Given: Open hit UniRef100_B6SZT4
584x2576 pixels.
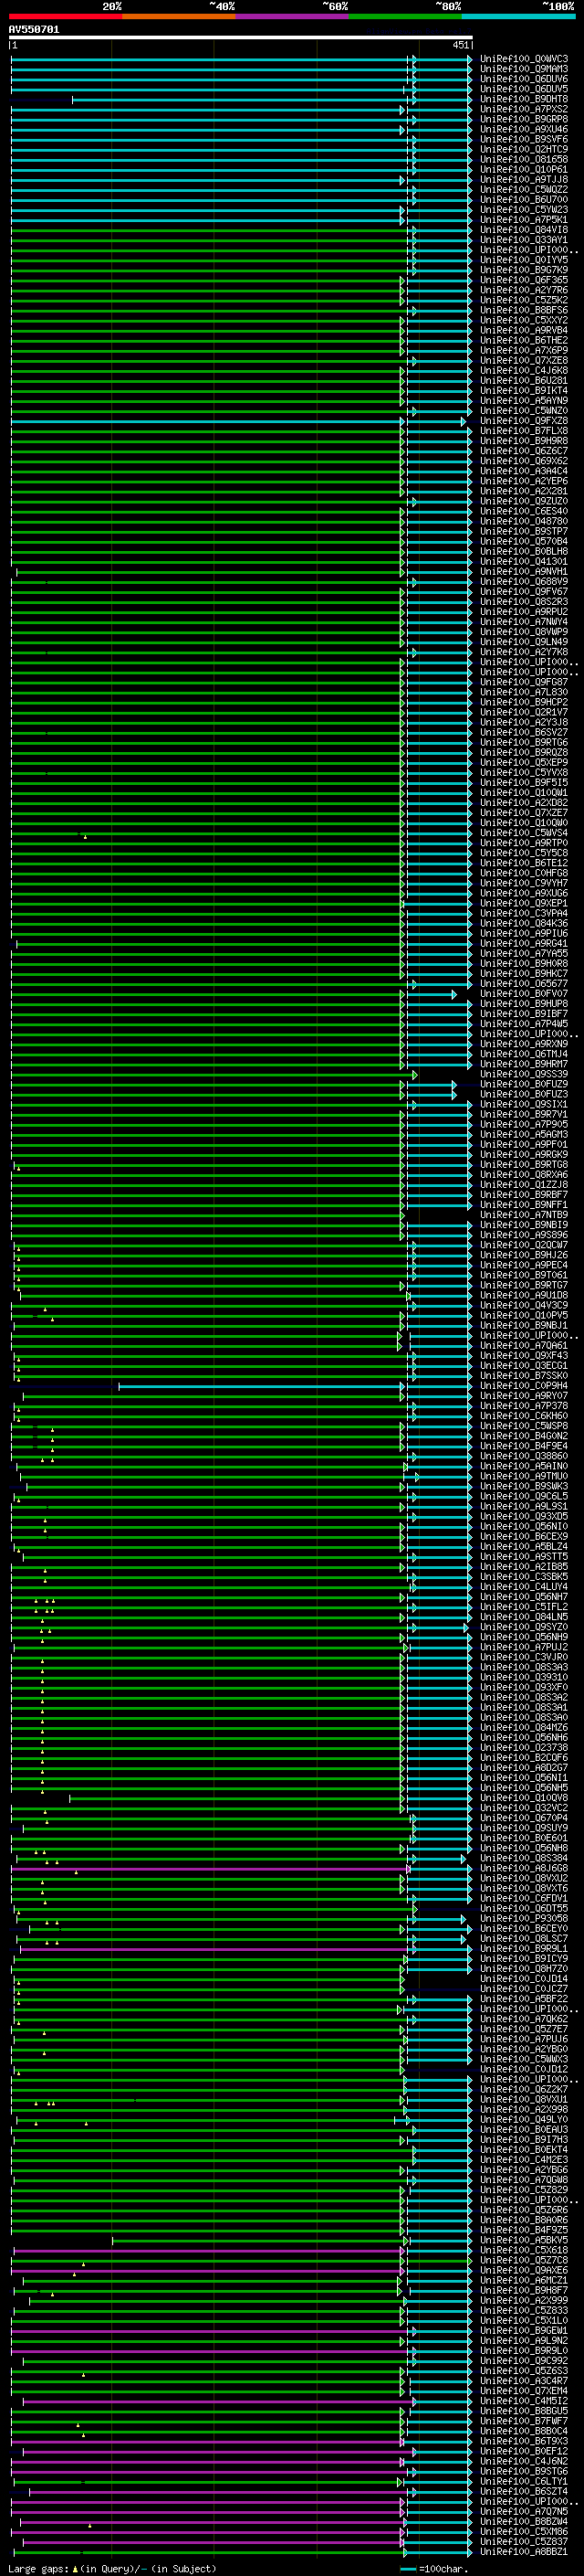Looking at the screenshot, I should [524, 2491].
